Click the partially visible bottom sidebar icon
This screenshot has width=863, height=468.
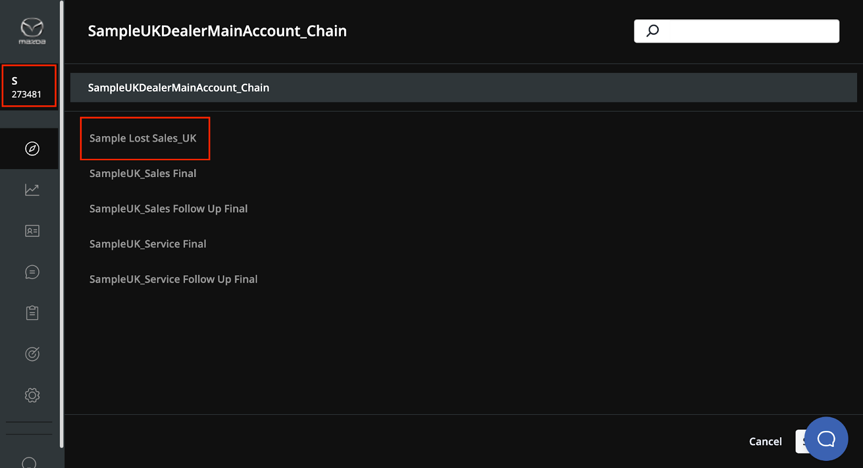(29, 462)
